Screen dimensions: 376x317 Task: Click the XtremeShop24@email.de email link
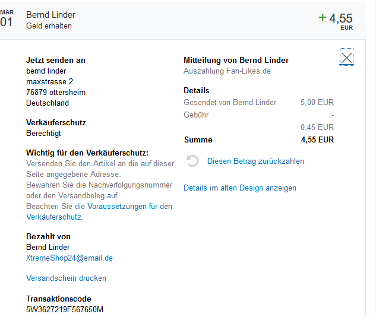69,258
